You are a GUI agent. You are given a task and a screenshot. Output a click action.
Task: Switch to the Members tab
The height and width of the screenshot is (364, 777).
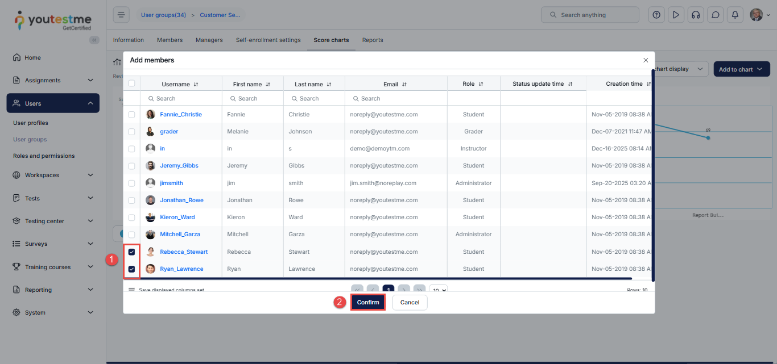coord(170,40)
